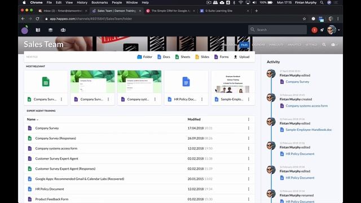Open the Company systems access form row
The height and width of the screenshot is (203, 361).
[139, 148]
